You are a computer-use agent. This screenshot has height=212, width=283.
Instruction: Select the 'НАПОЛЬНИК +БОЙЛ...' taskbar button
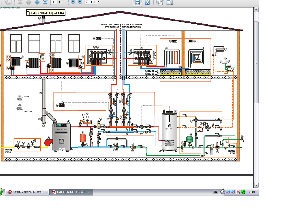coord(71,192)
